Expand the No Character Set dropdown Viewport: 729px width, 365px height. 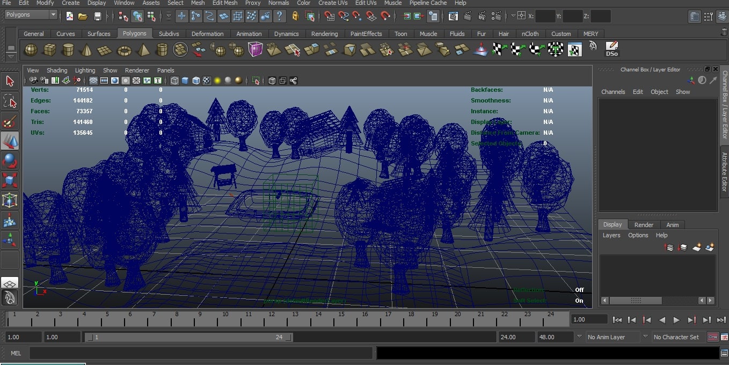[676, 337]
